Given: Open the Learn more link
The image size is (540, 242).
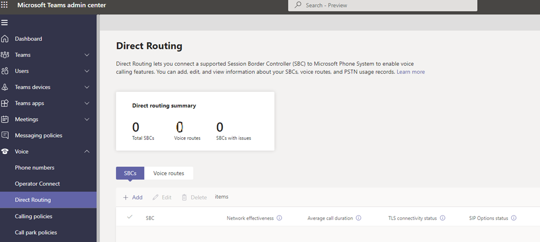Looking at the screenshot, I should [411, 72].
